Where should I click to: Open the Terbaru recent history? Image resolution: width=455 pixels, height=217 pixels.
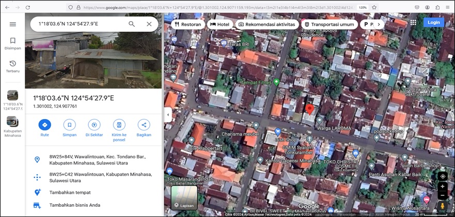tap(12, 66)
